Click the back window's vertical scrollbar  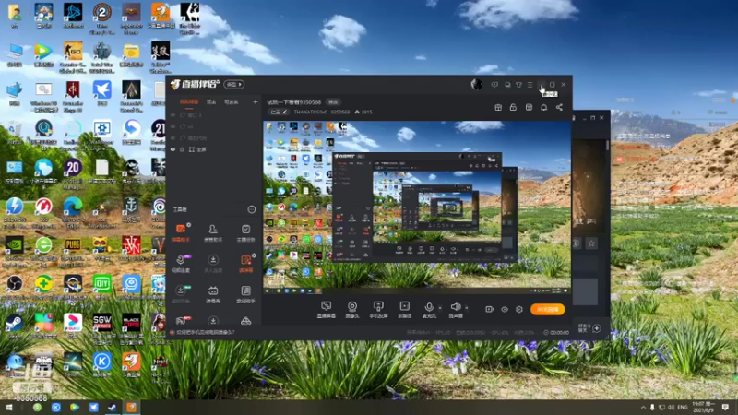(607, 145)
